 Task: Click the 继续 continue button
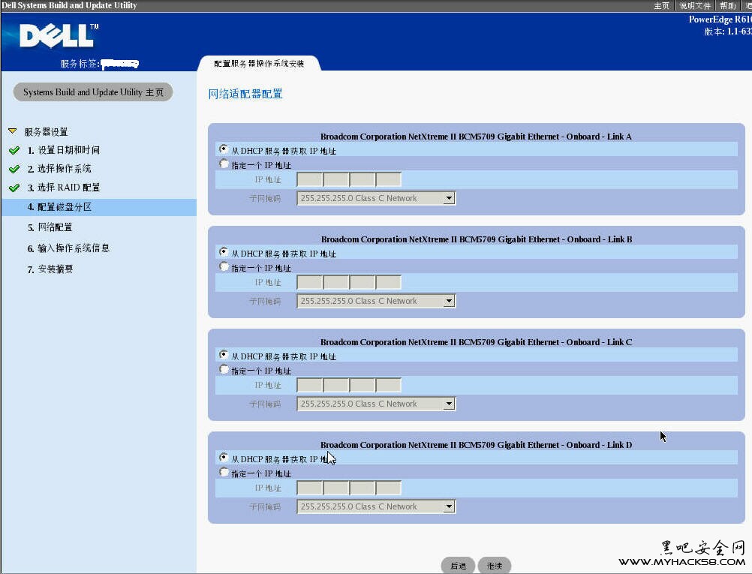[x=494, y=566]
